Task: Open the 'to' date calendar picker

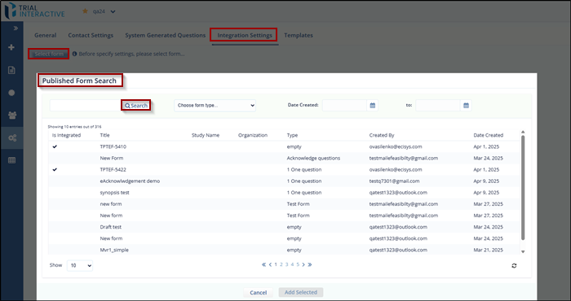Action: click(466, 105)
